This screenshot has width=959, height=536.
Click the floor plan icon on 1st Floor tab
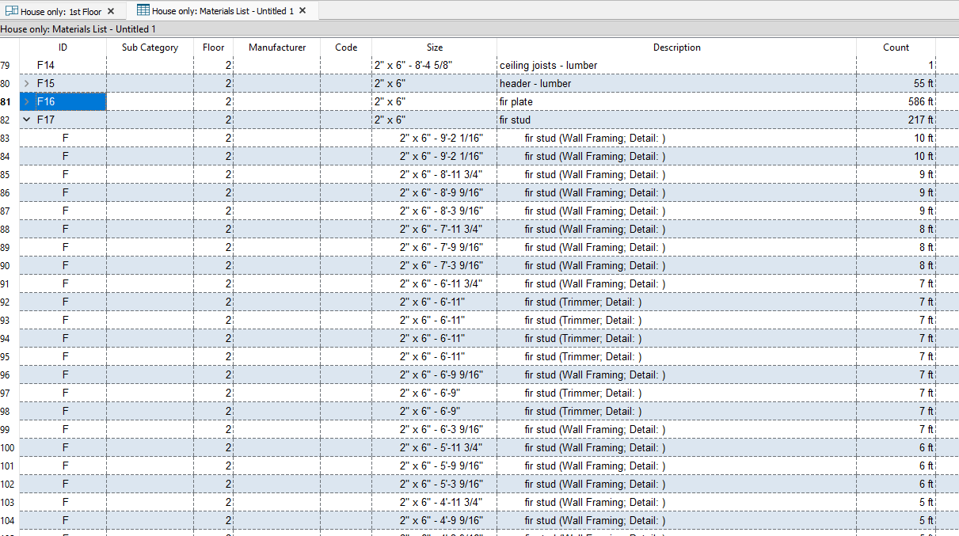(12, 11)
